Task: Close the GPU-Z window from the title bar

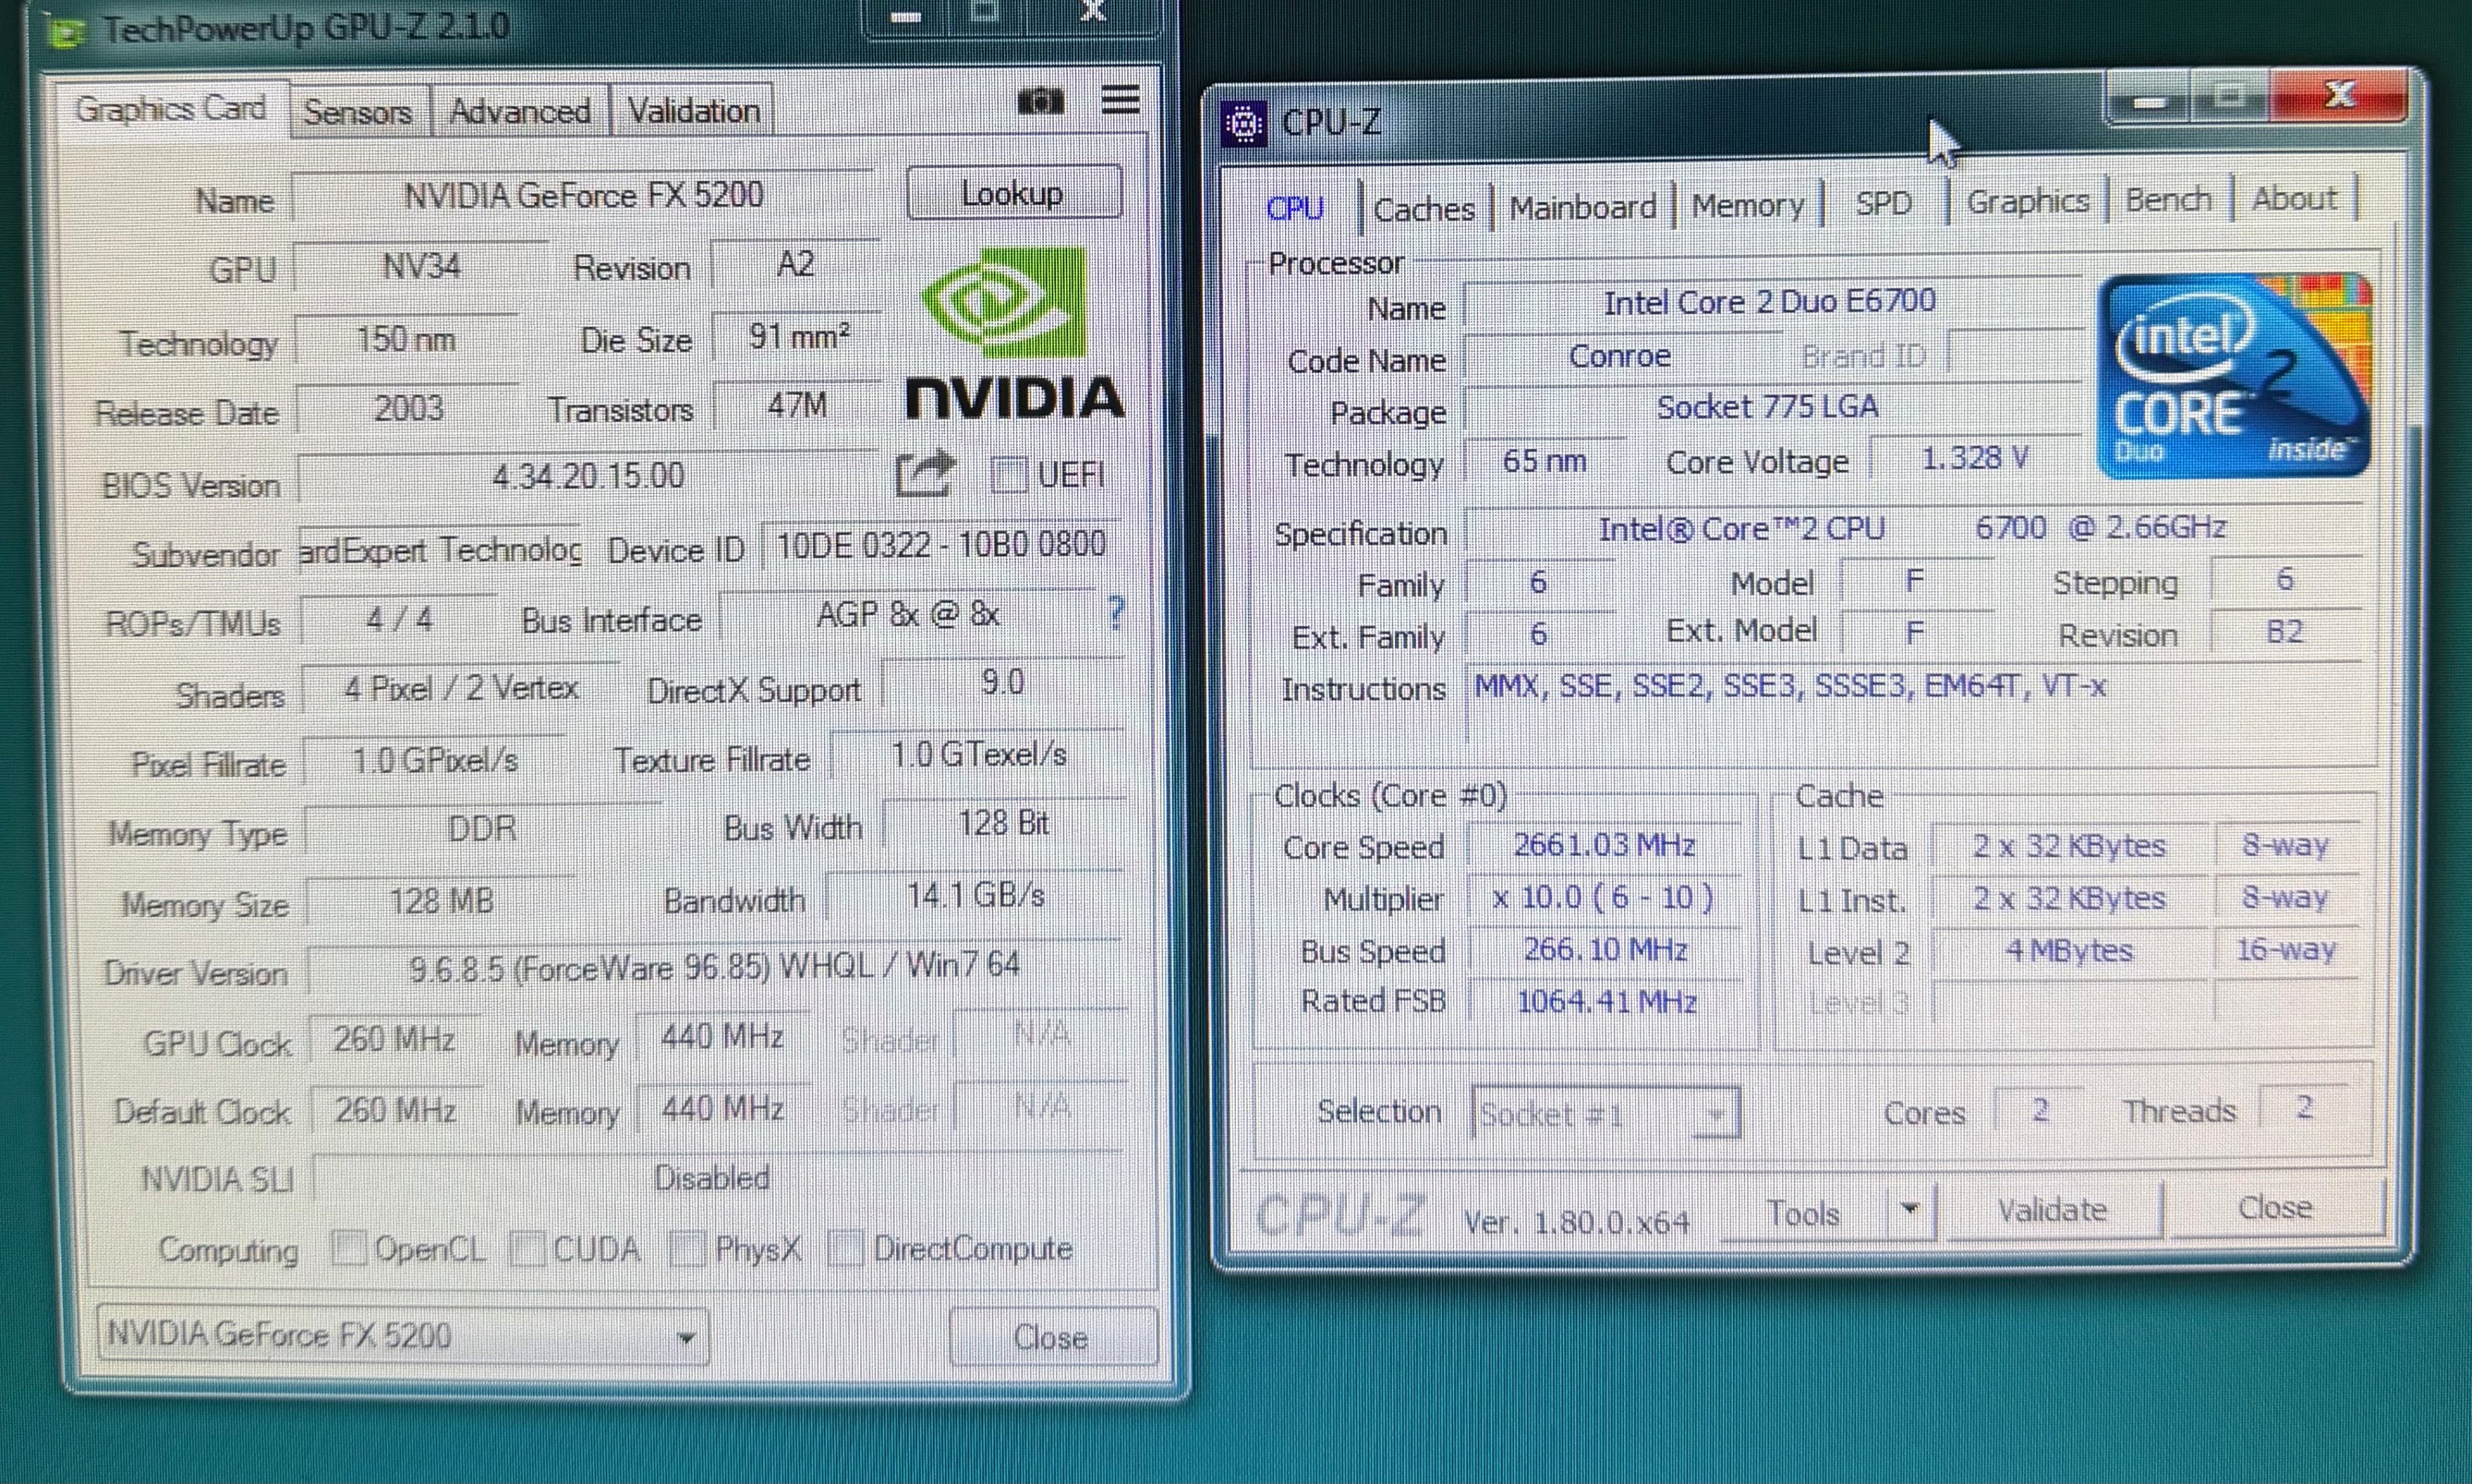Action: (1094, 14)
